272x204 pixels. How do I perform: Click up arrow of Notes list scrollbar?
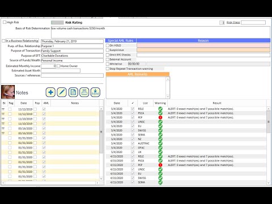tap(101, 109)
